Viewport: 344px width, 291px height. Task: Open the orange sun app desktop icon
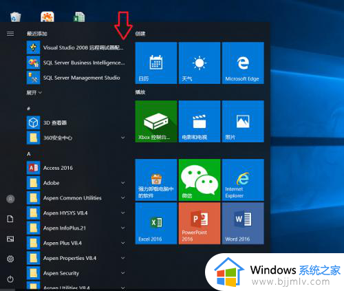(x=47, y=17)
